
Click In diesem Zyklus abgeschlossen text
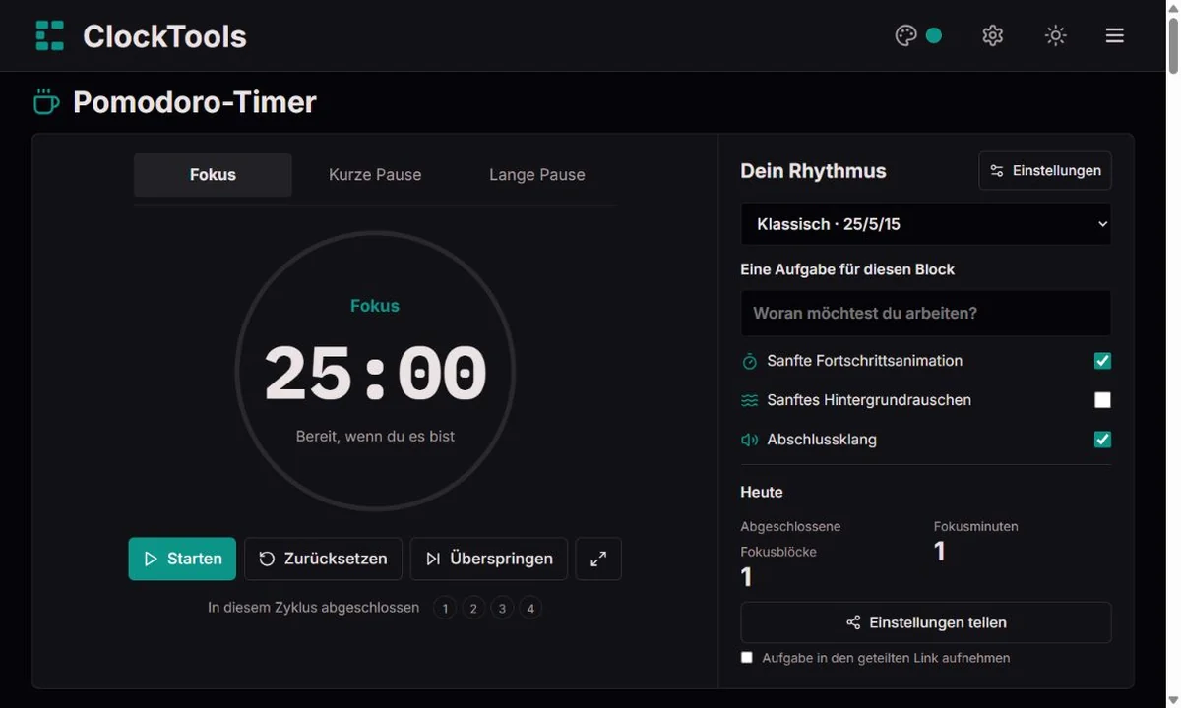click(x=314, y=608)
